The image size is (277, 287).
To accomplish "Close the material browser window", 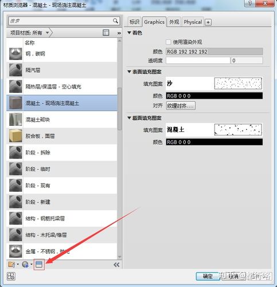I will 266,3.
